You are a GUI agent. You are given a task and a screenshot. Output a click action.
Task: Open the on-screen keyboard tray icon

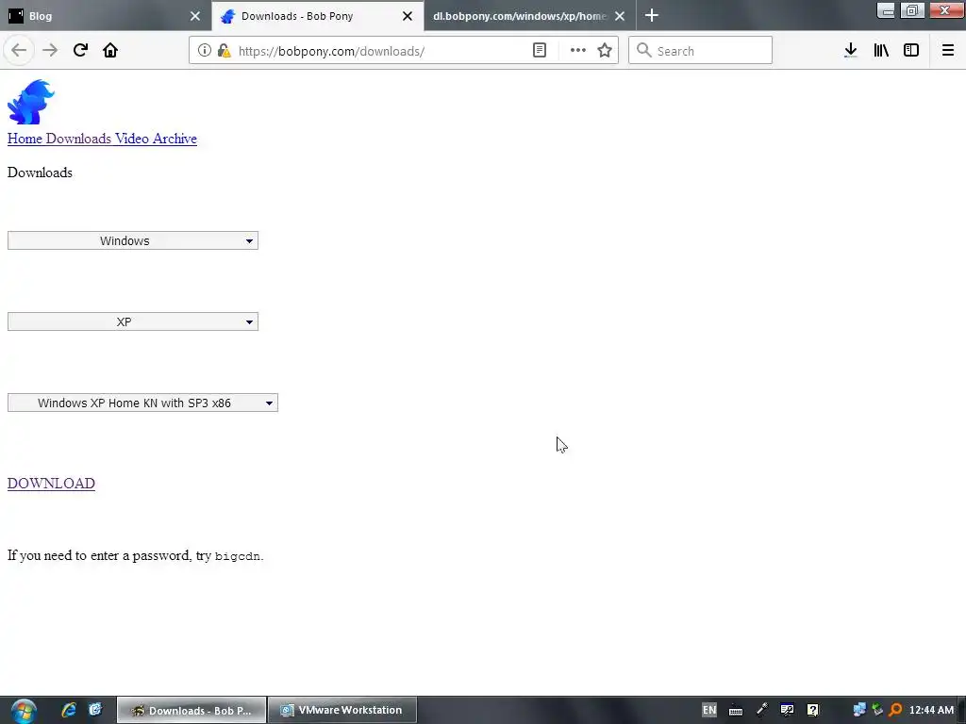pyautogui.click(x=736, y=711)
